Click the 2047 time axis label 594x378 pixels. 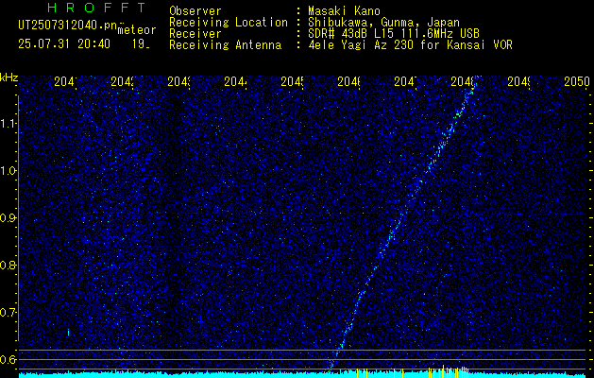pyautogui.click(x=405, y=81)
